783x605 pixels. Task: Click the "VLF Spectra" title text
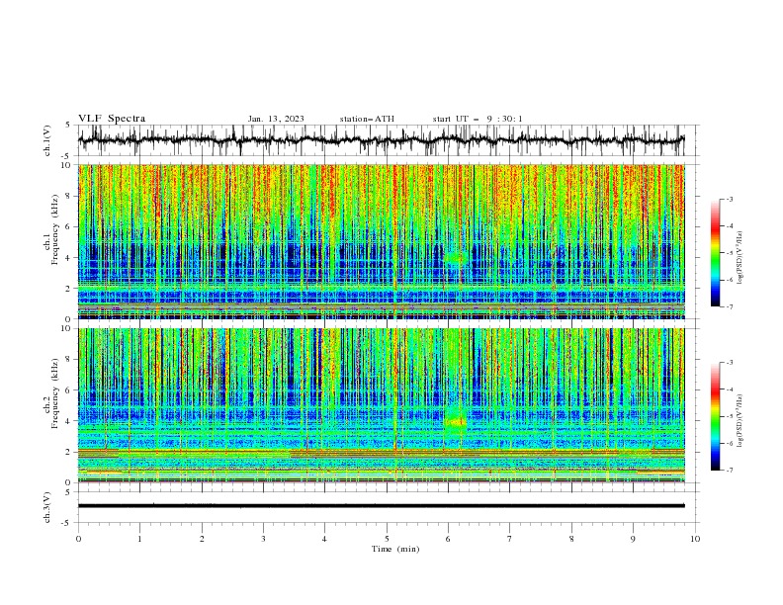[112, 119]
